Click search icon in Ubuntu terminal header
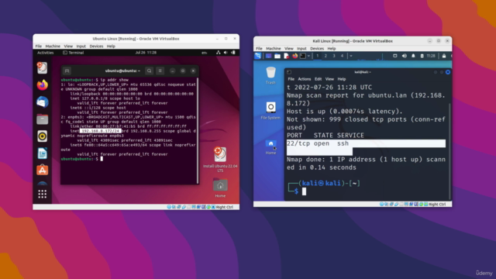Screen dimensions: 496x279 150,71
